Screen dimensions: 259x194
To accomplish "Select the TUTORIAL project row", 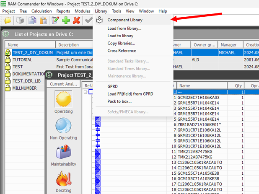I will [x=22, y=60].
